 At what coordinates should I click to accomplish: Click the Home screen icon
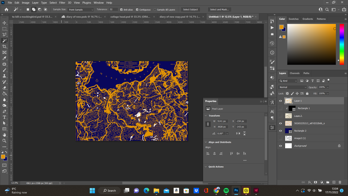coord(6,9)
